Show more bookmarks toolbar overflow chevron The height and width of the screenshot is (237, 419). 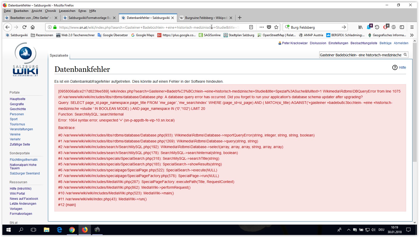point(412,35)
